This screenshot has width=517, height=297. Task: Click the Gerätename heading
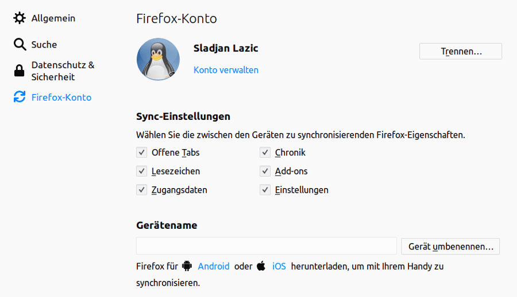(167, 225)
